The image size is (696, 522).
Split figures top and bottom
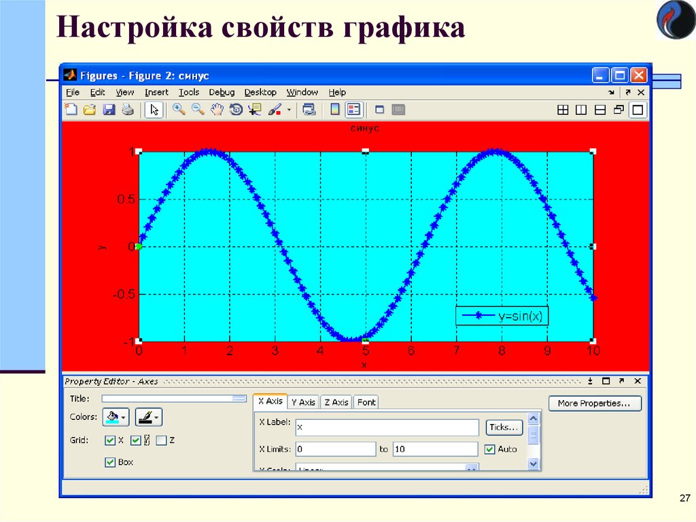(x=600, y=110)
